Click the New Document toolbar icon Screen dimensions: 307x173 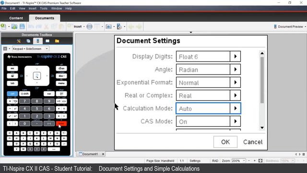(x=3, y=26)
